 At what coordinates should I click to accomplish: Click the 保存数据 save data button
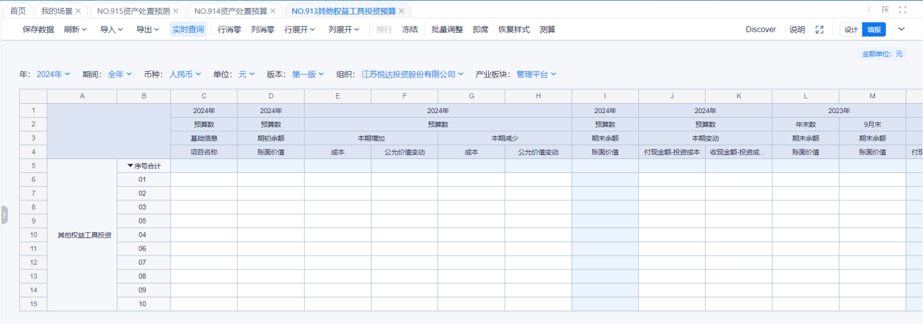[38, 29]
